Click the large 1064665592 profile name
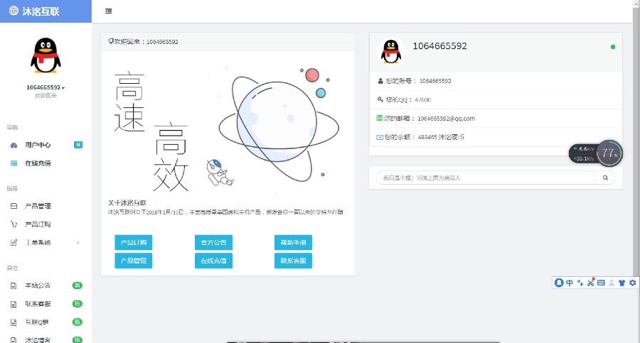The image size is (640, 343). [439, 46]
